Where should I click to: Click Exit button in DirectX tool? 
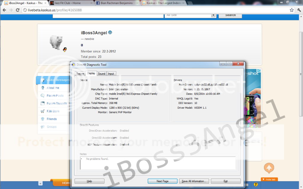(x=226, y=181)
